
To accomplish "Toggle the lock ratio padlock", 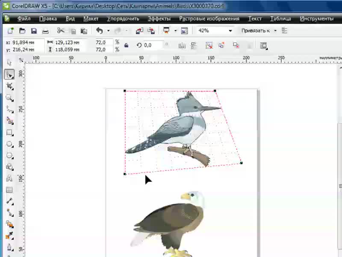I will point(126,45).
